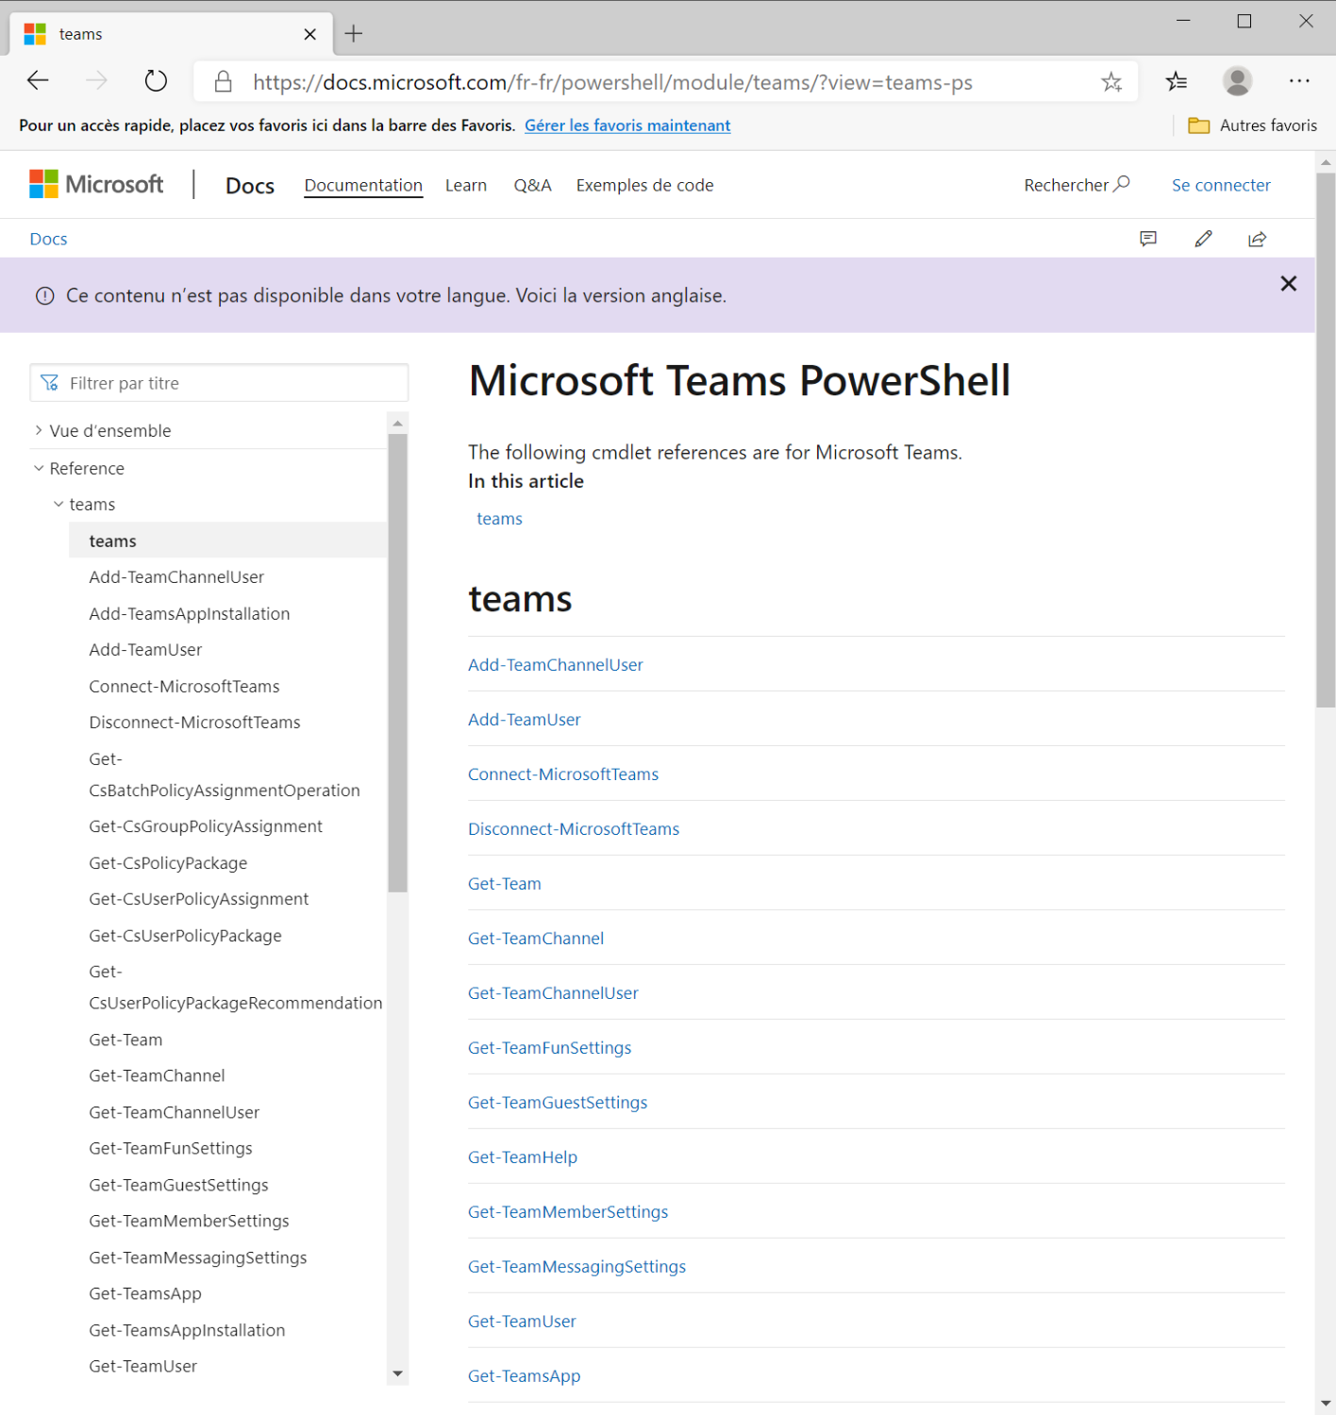Viewport: 1336px width, 1415px height.
Task: Open the Learn menu item
Action: click(466, 185)
